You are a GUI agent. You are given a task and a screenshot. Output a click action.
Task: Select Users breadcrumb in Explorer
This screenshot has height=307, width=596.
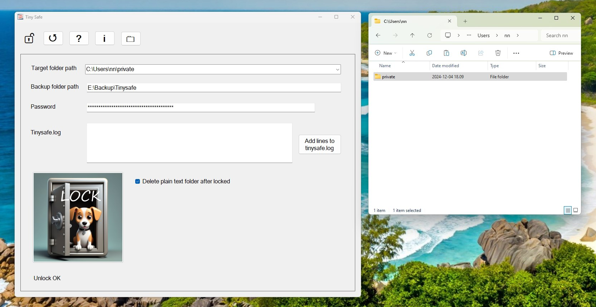click(x=483, y=35)
